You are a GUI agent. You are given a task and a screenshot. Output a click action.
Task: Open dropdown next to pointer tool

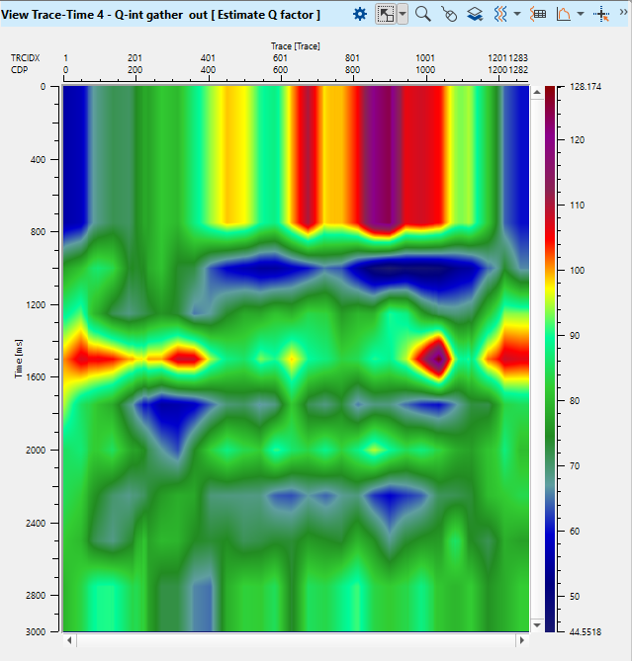pyautogui.click(x=403, y=15)
